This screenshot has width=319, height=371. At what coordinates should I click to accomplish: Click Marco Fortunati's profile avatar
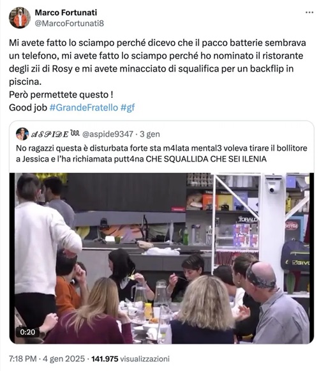coord(20,18)
